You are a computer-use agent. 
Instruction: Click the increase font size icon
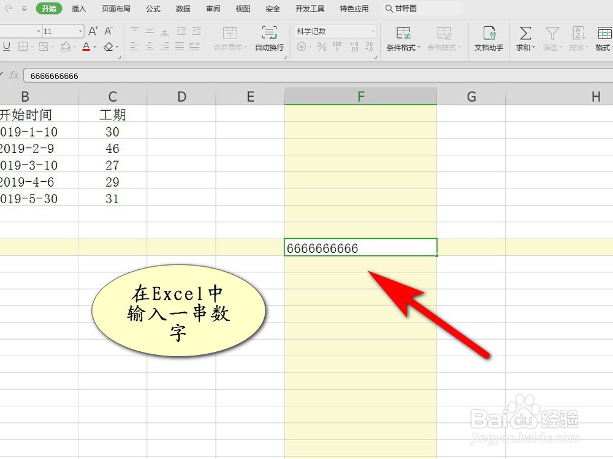coord(93,30)
